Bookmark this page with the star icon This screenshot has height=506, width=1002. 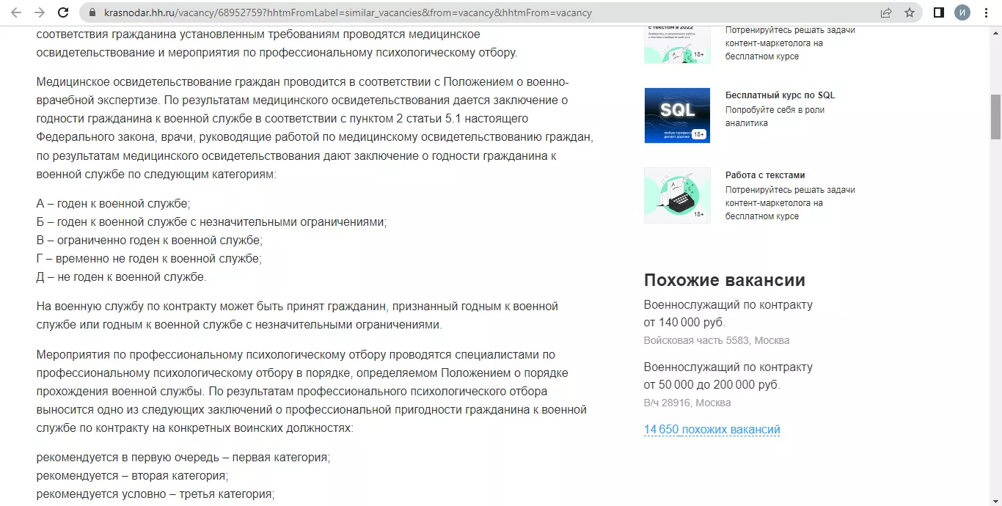910,12
